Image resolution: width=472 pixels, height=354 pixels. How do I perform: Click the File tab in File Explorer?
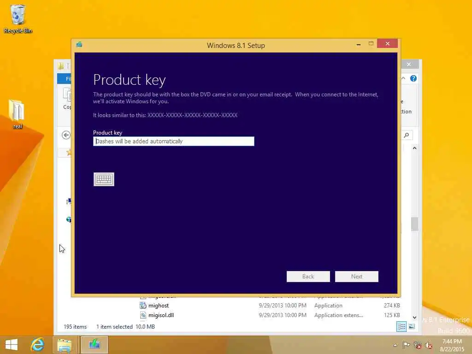65,78
